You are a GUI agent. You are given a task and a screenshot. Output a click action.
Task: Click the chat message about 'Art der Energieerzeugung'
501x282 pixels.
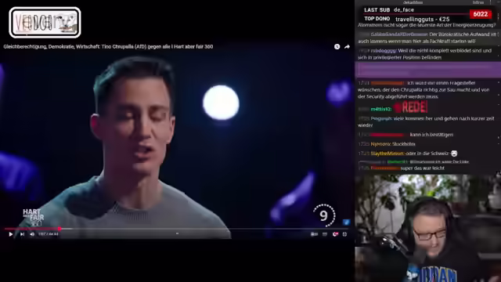427,25
